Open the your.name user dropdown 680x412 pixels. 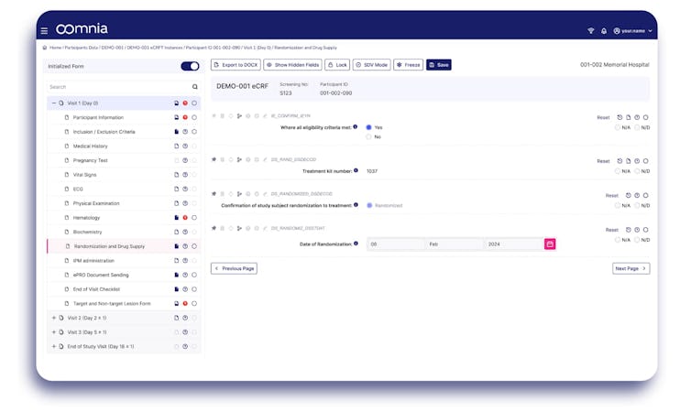(632, 31)
